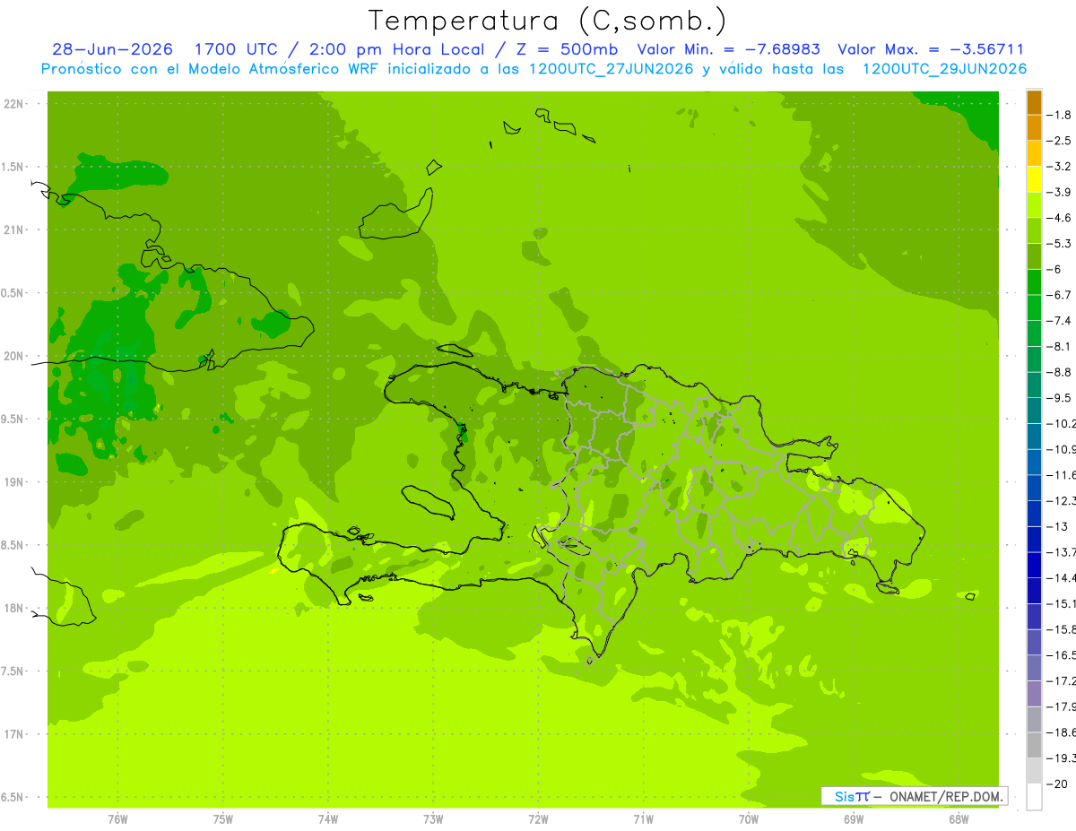
Task: Click the teal swatch between -9.5 and -10.2
Action: (1034, 411)
